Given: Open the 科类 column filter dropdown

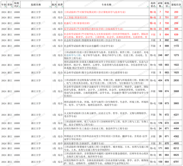Looking at the screenshot, I should pos(62,7).
